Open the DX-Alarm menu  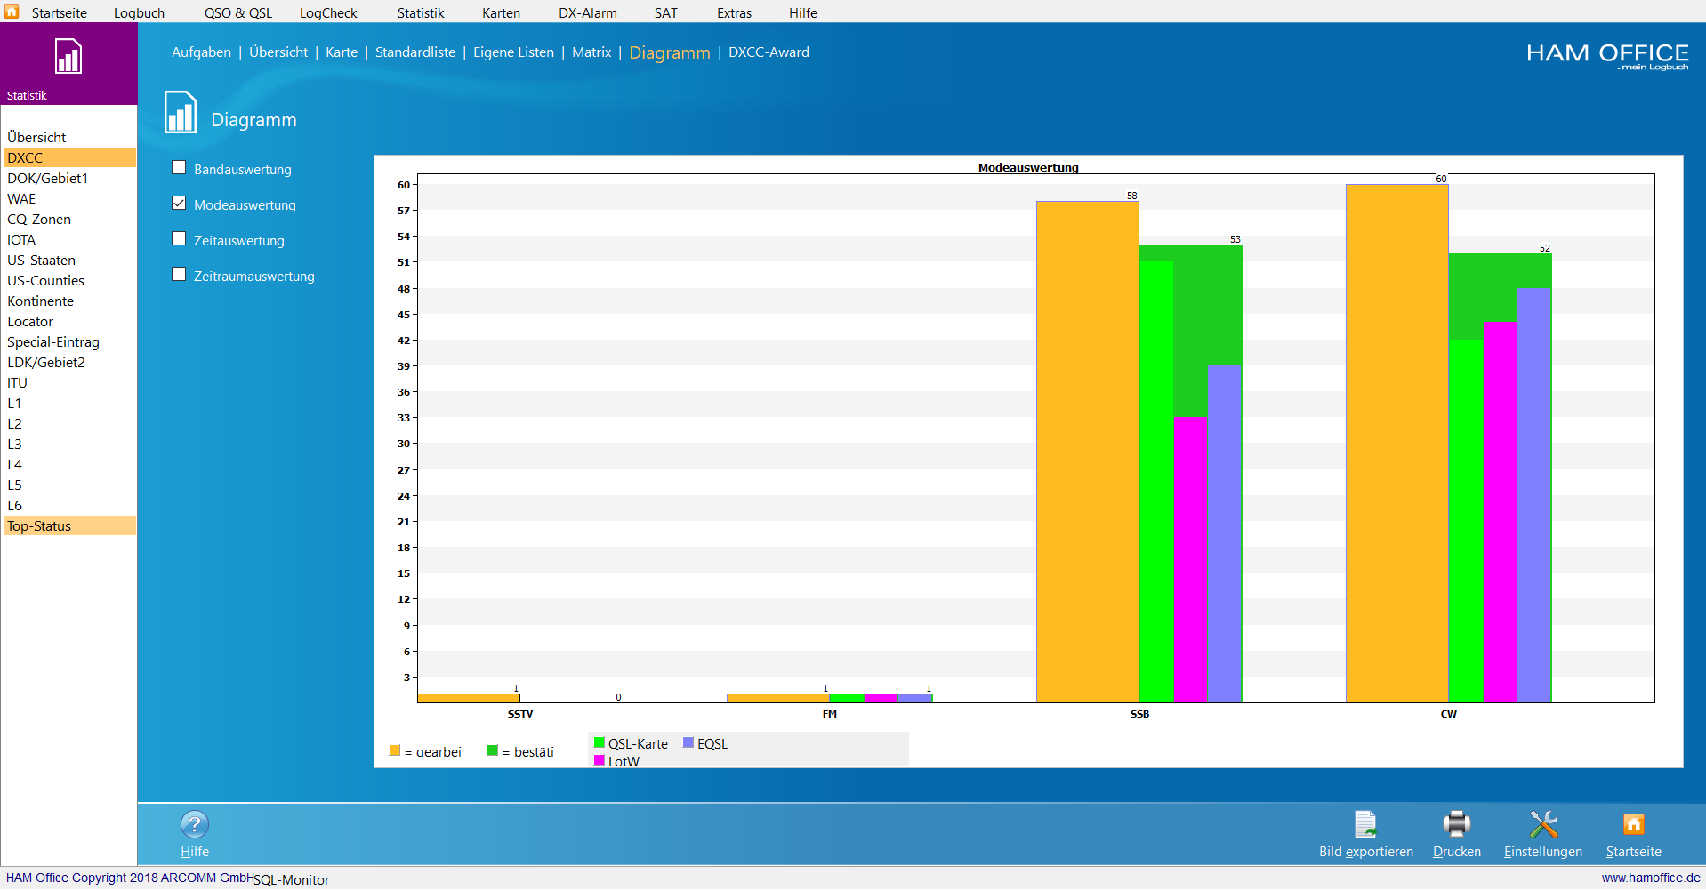(588, 12)
